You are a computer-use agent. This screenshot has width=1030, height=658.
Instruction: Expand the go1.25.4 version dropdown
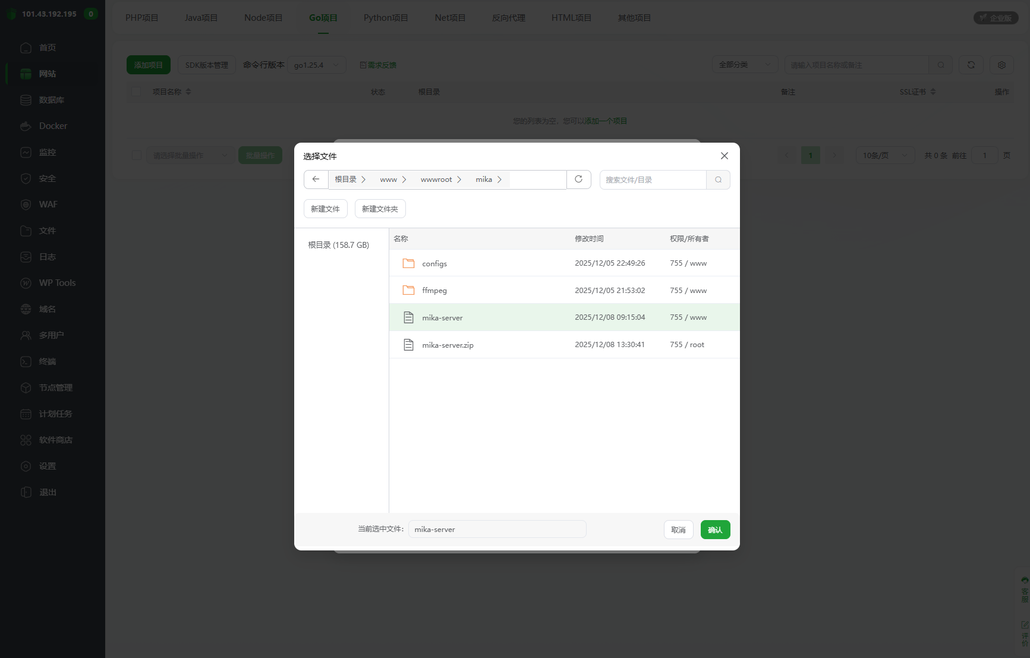pos(317,65)
